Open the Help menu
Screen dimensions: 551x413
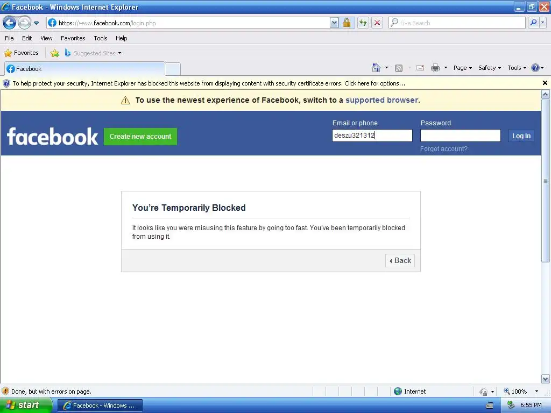pyautogui.click(x=121, y=38)
